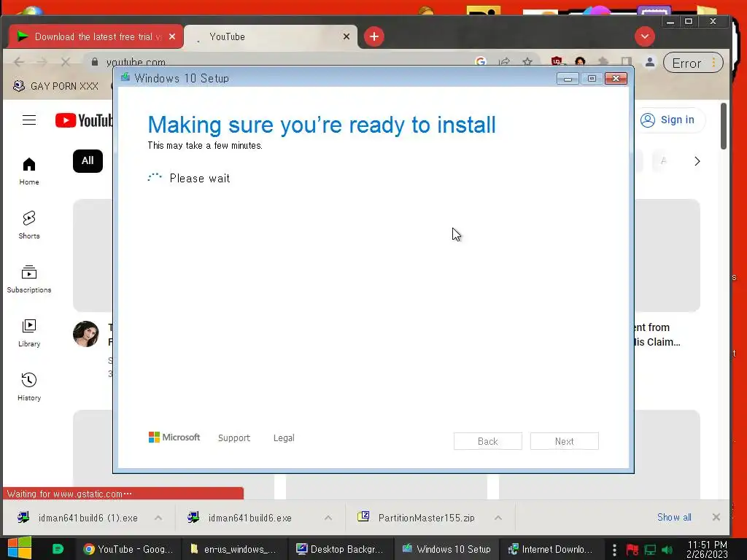
Task: Open a new tab with plus button
Action: (374, 36)
